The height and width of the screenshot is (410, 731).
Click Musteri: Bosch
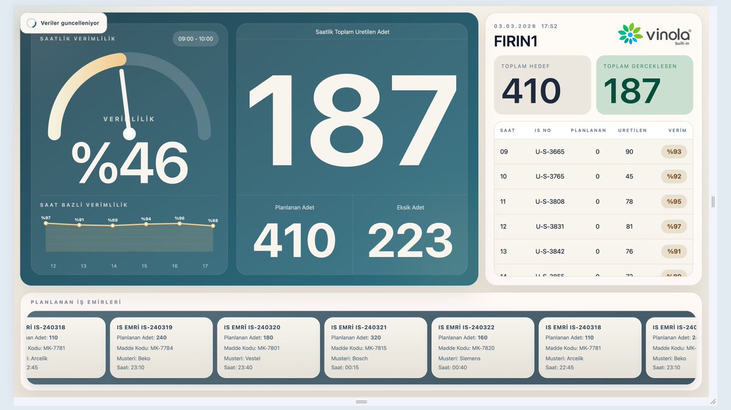(x=349, y=359)
